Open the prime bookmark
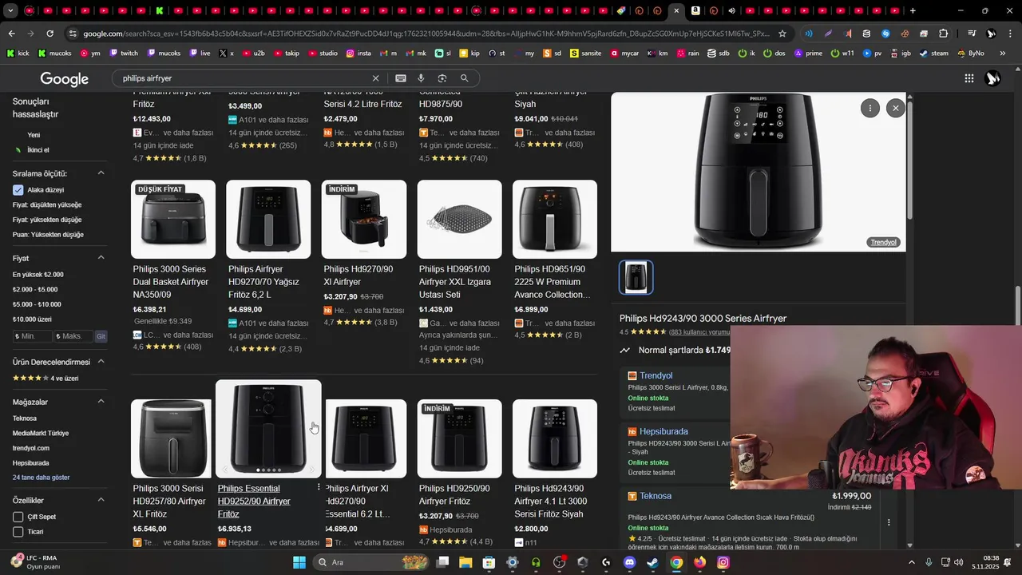Viewport: 1022px width, 575px height. point(808,53)
